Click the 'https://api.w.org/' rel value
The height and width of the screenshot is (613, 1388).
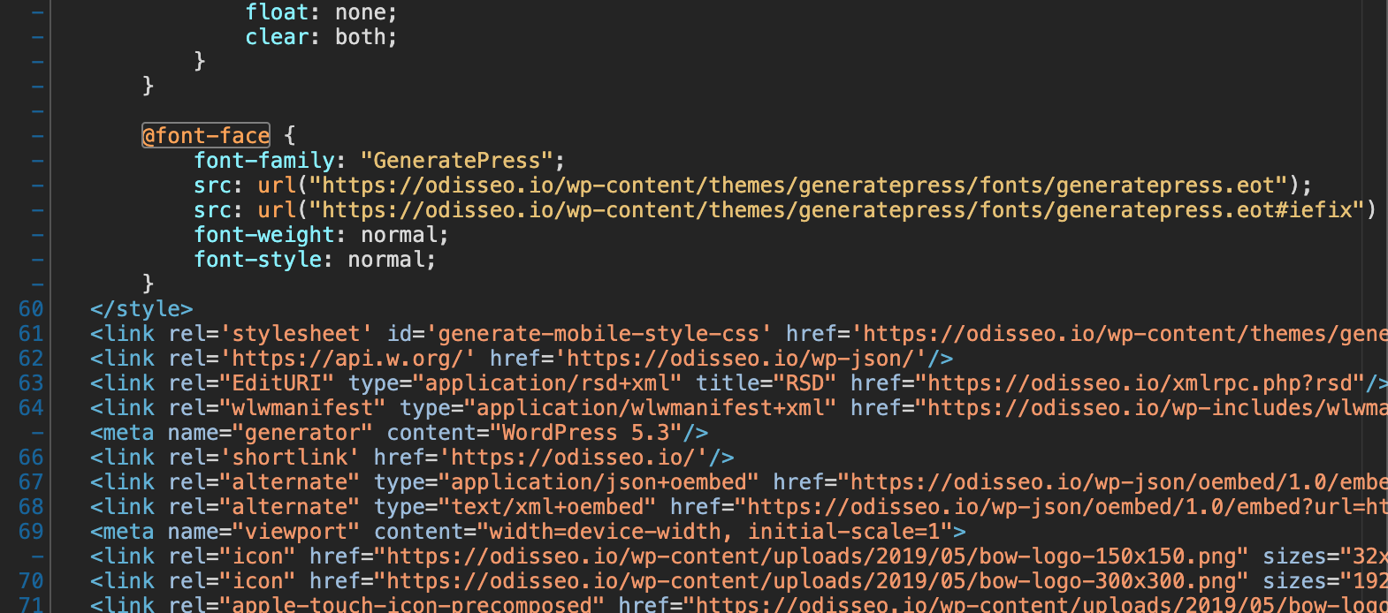click(347, 359)
